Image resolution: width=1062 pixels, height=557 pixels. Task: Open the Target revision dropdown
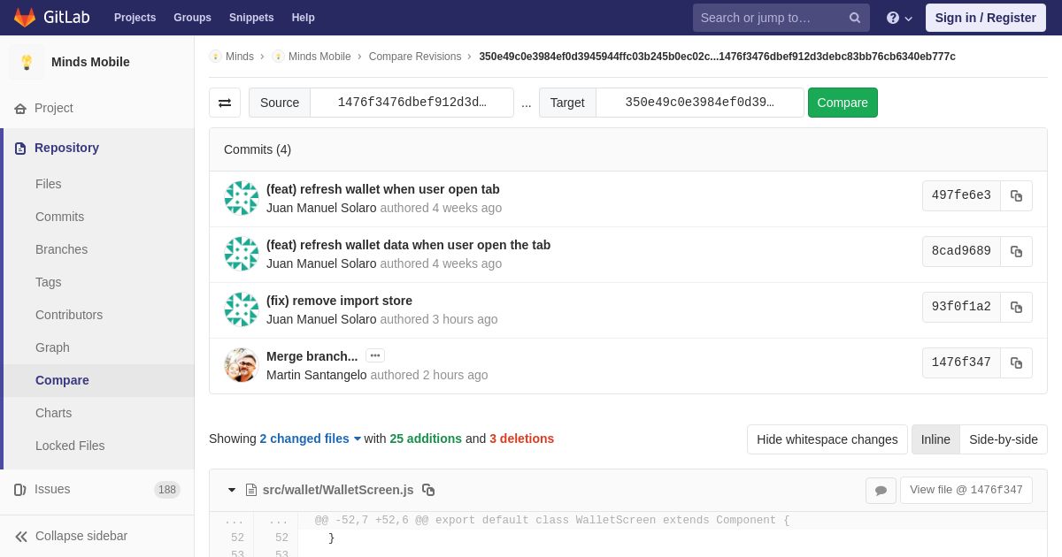coord(699,103)
